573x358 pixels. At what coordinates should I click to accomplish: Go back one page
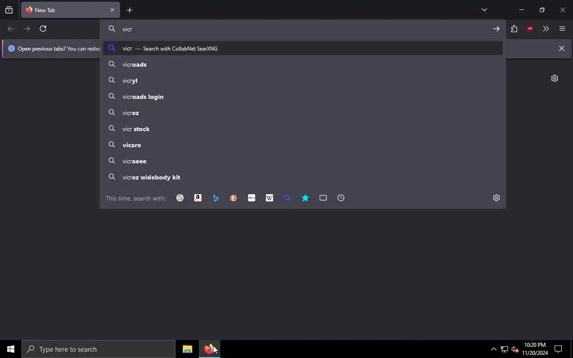(11, 29)
